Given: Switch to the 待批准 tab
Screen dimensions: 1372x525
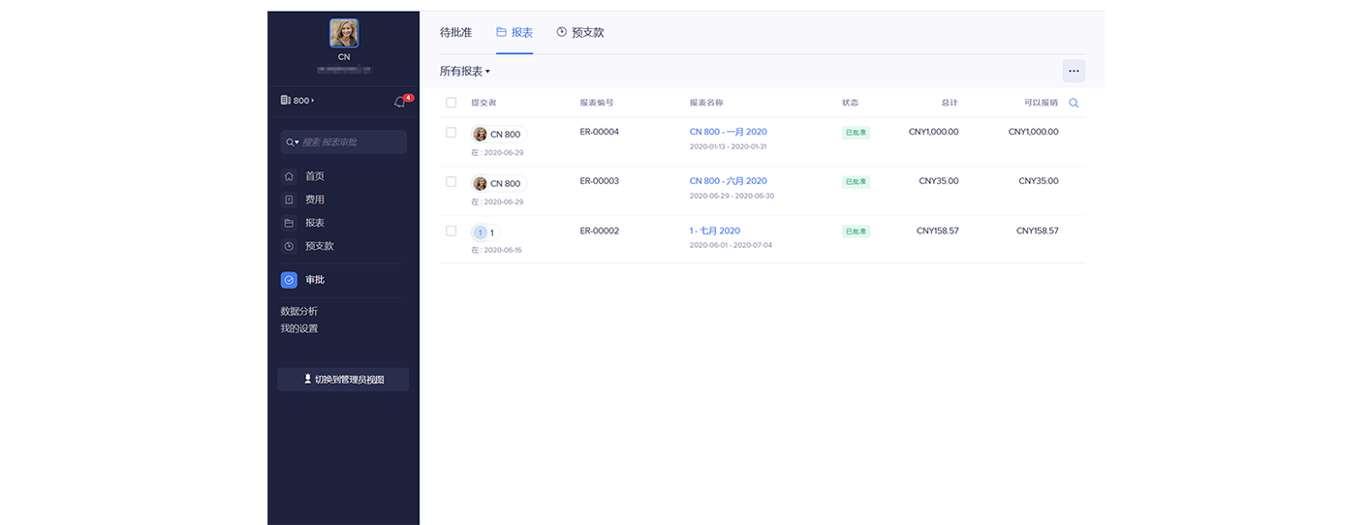Looking at the screenshot, I should 455,33.
